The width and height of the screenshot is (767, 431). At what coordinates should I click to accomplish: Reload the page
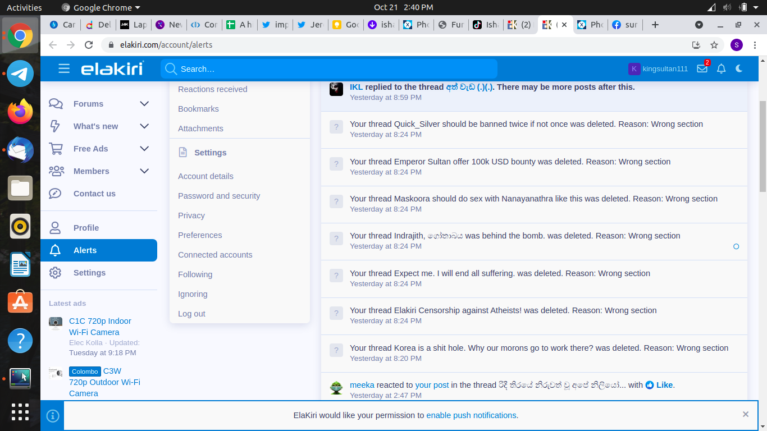(89, 45)
